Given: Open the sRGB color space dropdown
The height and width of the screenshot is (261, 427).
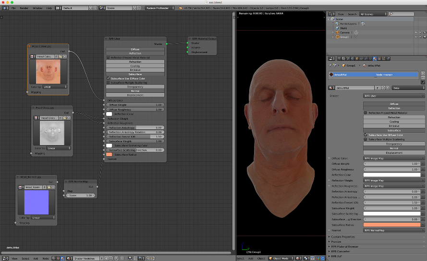Looking at the screenshot, I should [x=54, y=87].
